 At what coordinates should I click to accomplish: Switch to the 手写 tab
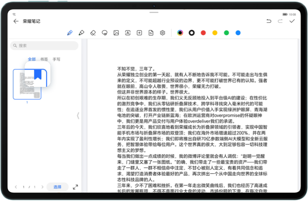[x=56, y=59]
